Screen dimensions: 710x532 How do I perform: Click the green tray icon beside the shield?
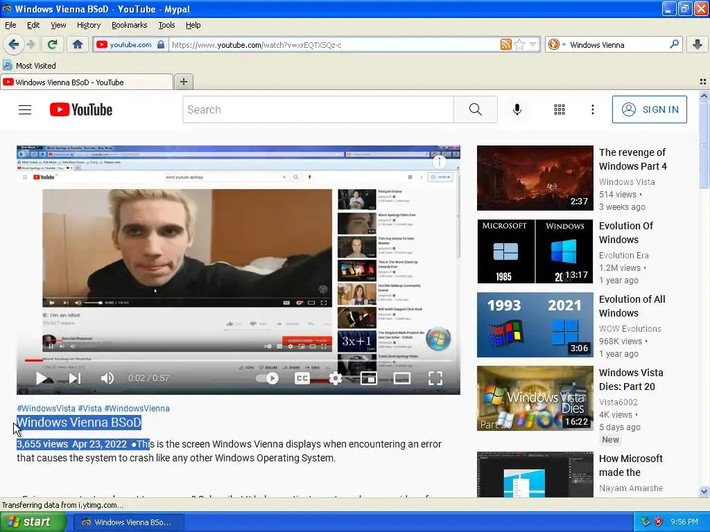click(x=646, y=522)
